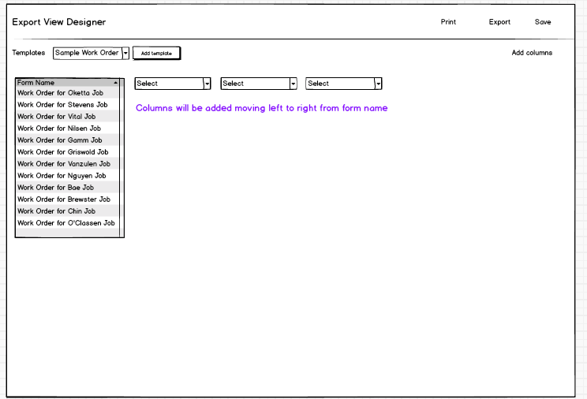This screenshot has height=399, width=587.
Task: Click the Add columns link
Action: point(532,53)
